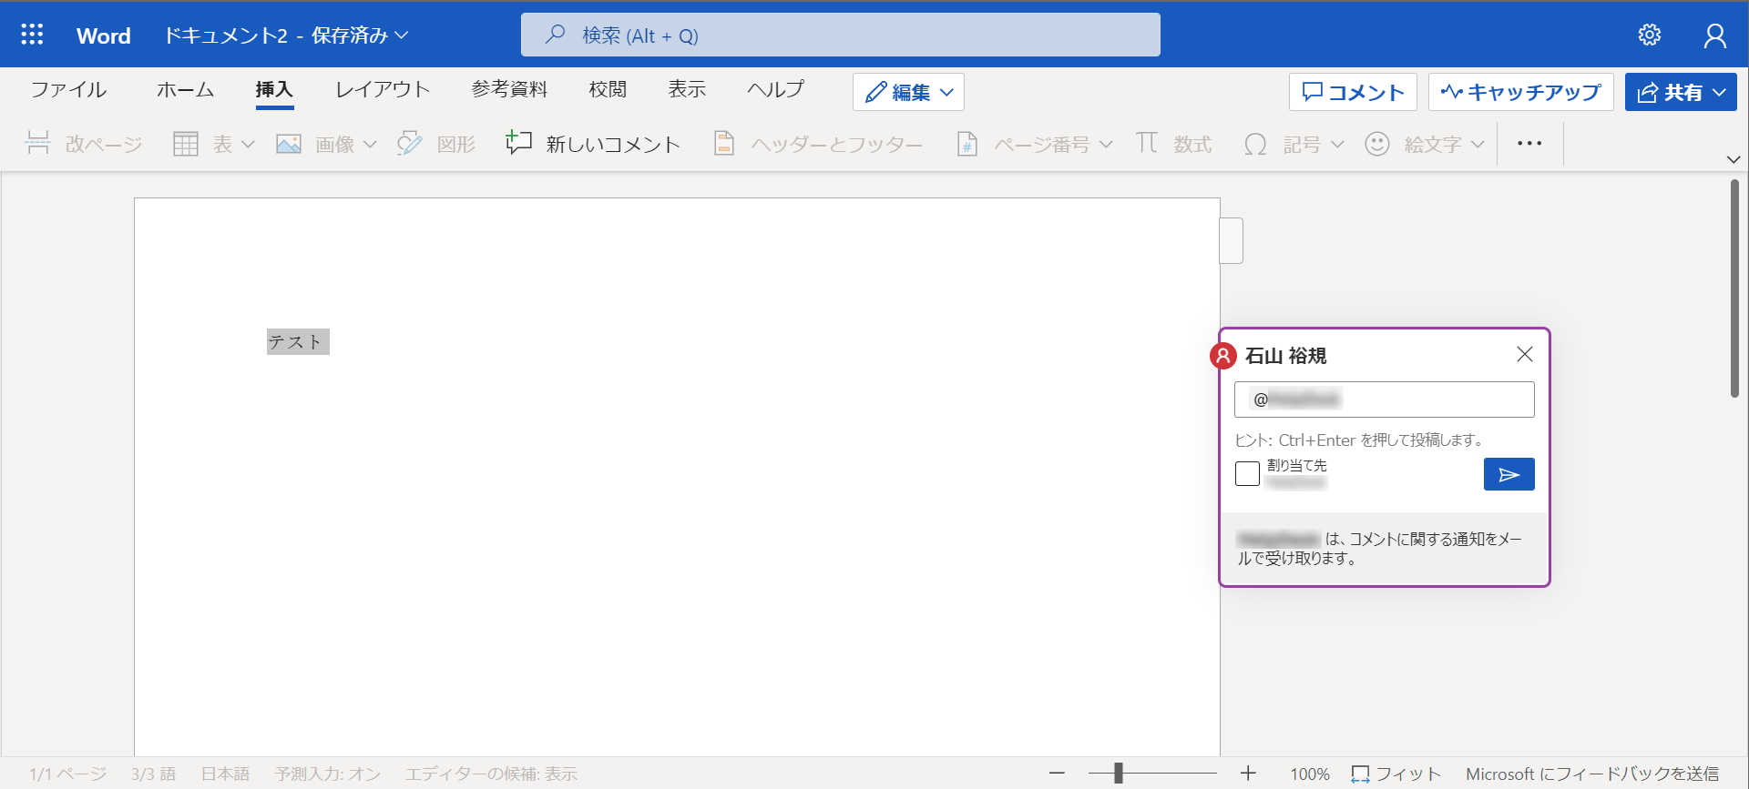Expand the 記号 symbol dropdown arrow
Screen dimensions: 1749x789
tap(1337, 144)
